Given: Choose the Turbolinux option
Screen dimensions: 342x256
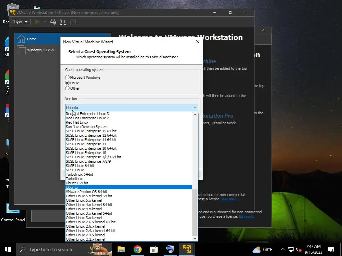Looking at the screenshot, I should click(129, 179).
